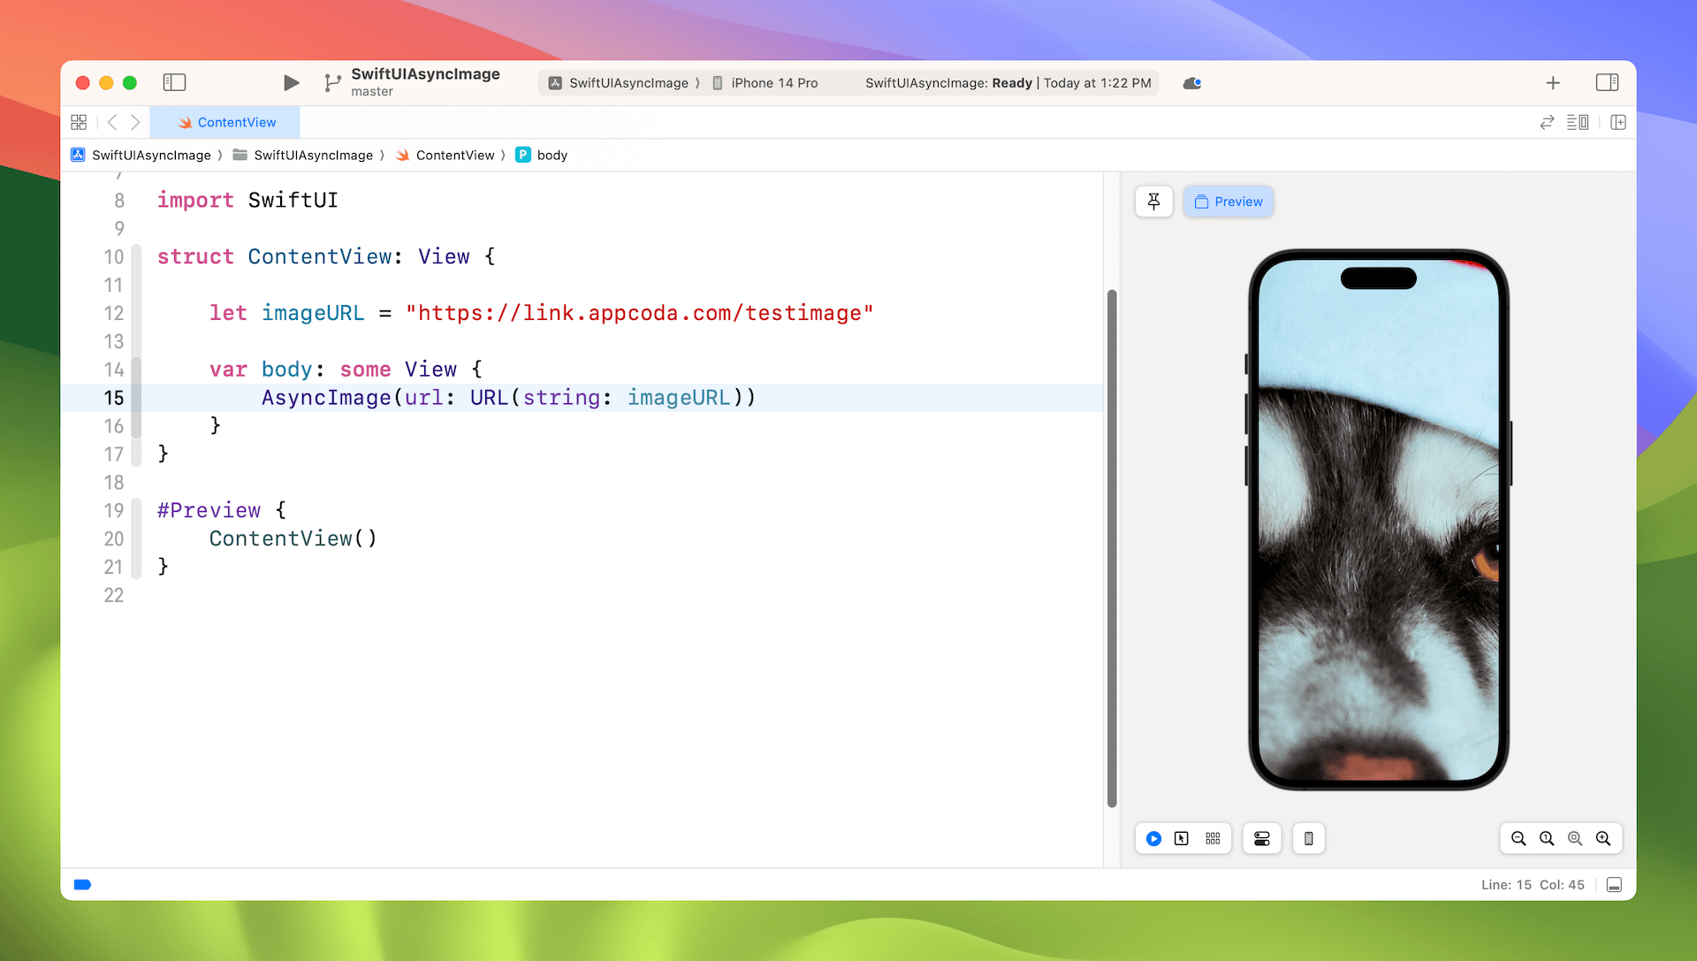Zoom out the canvas preview
1697x961 pixels.
(1518, 838)
